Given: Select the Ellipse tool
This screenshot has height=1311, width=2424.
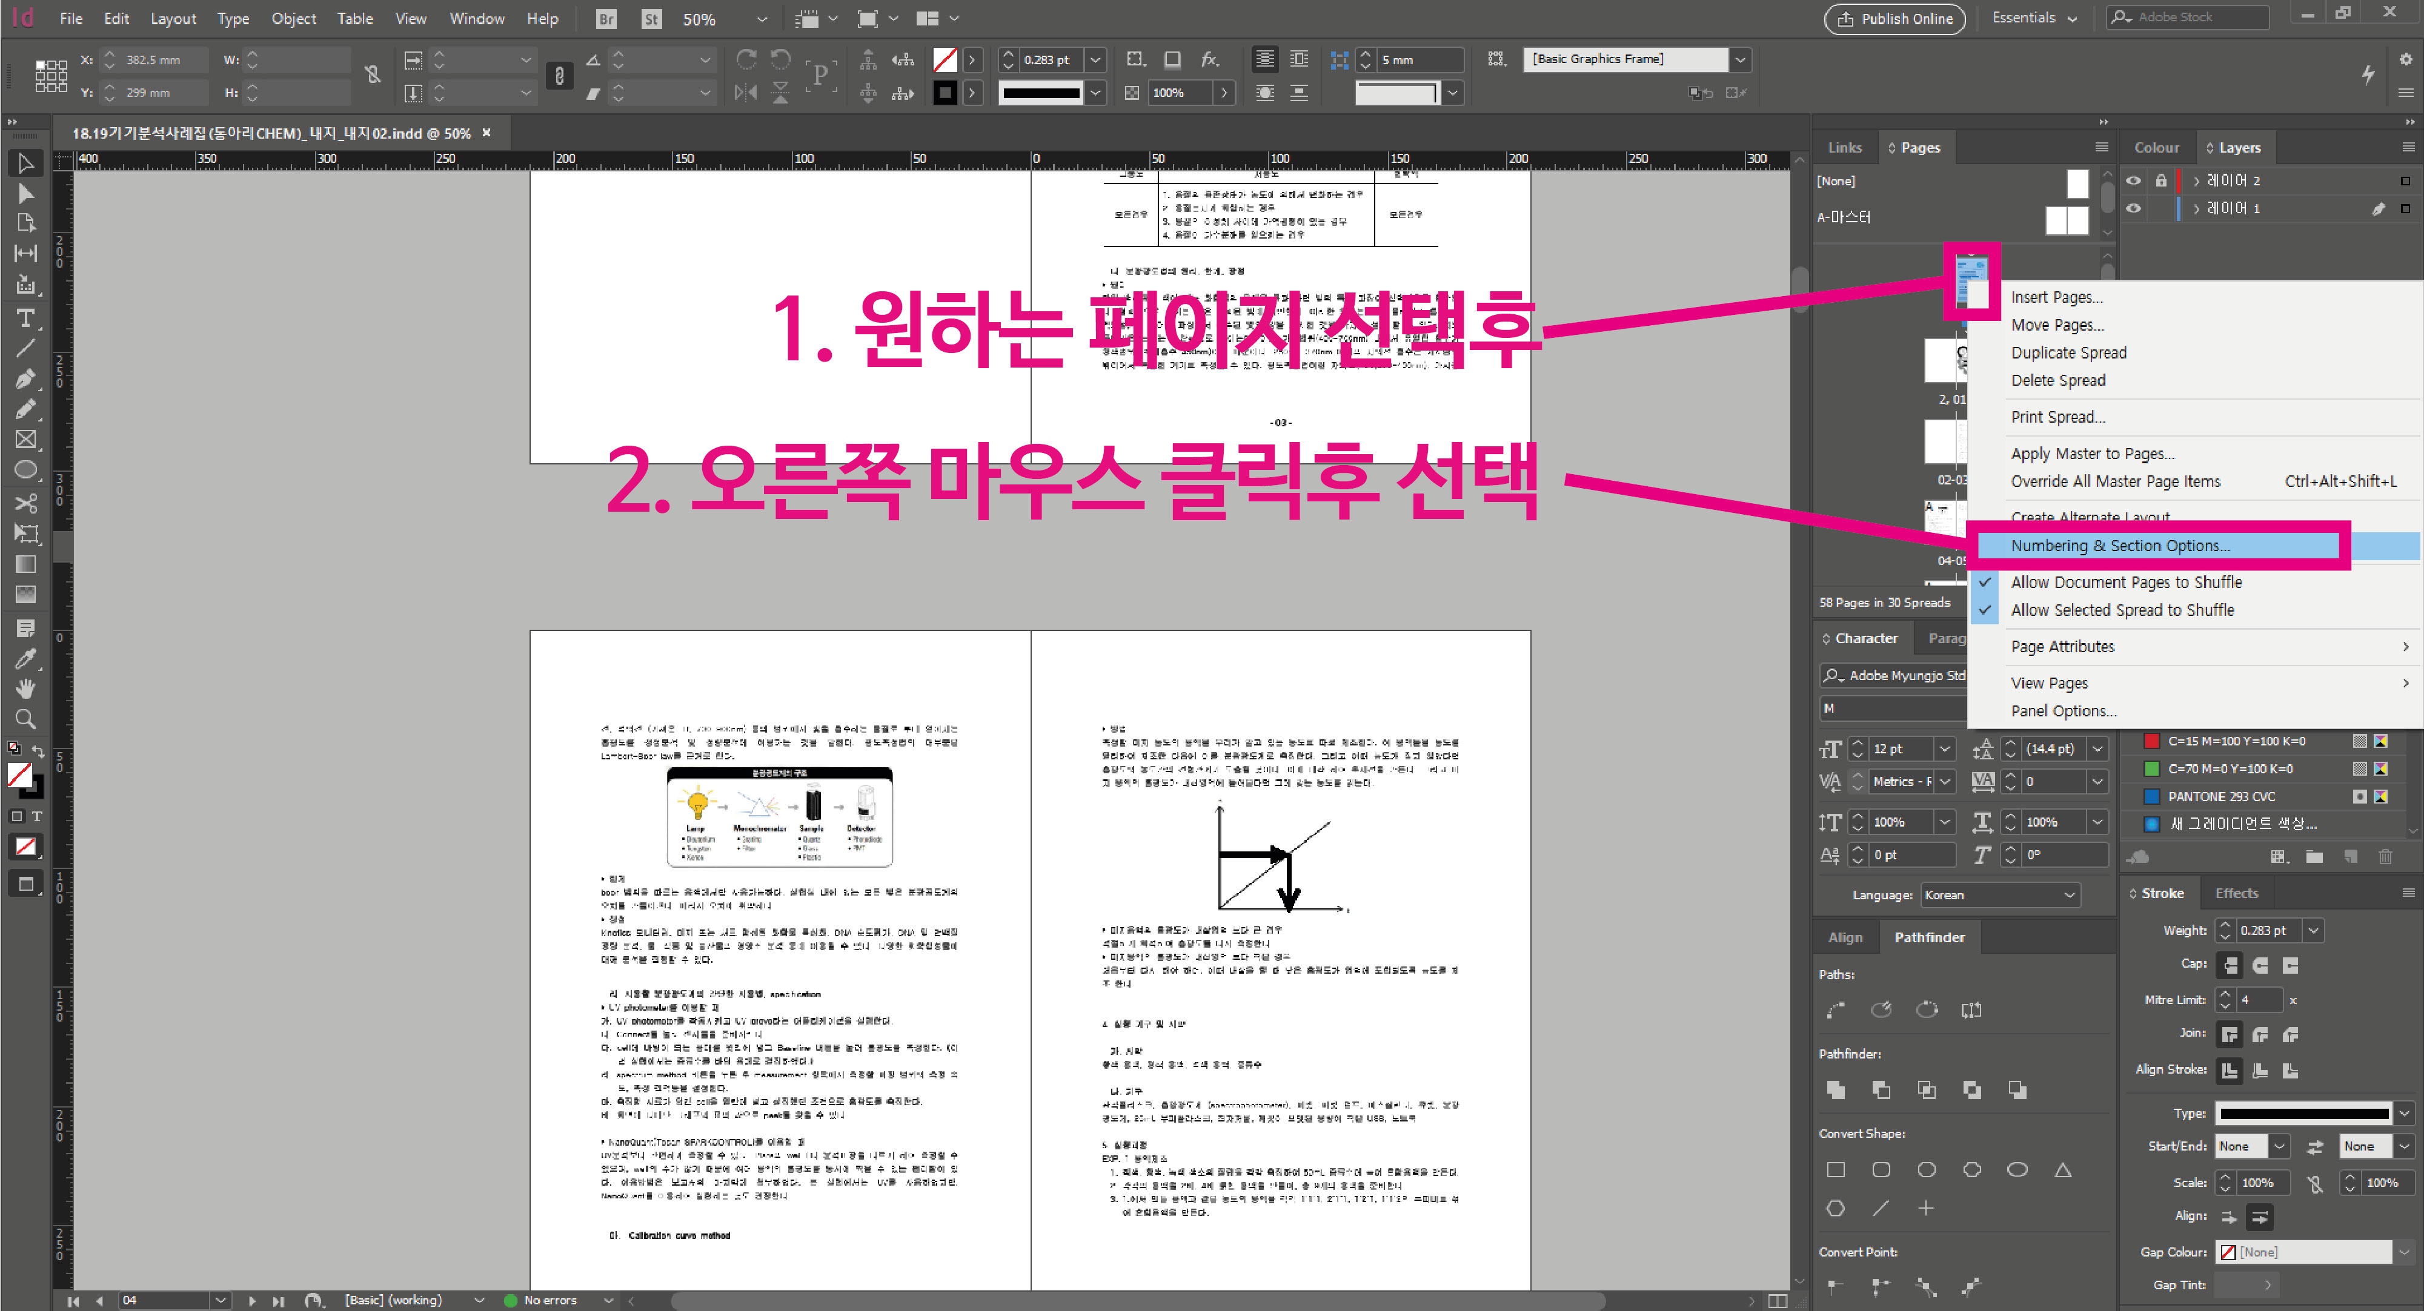Looking at the screenshot, I should (x=25, y=469).
